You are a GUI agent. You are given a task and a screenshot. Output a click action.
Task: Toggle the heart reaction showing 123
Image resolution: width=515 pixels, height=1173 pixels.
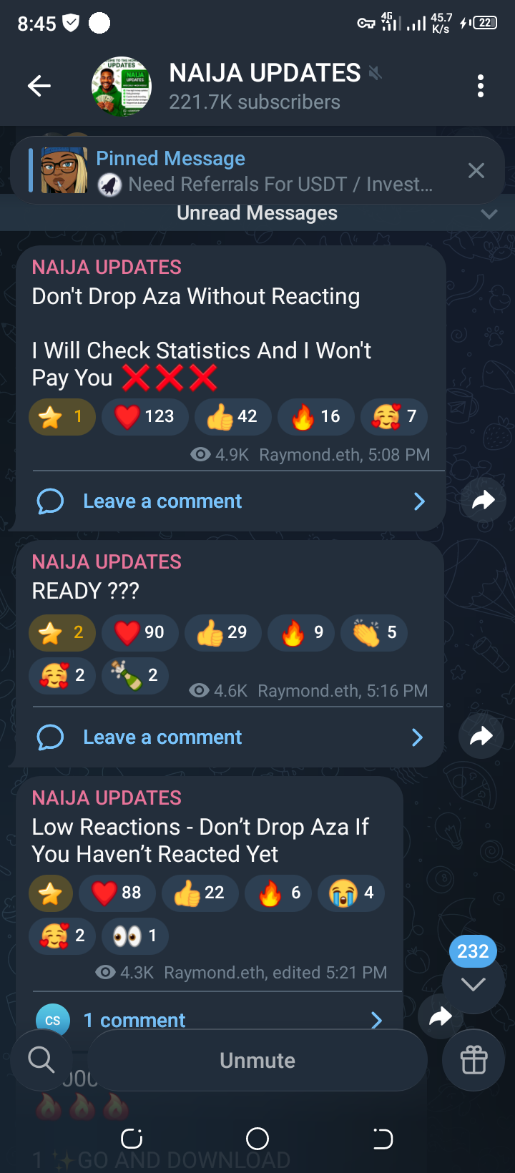coord(145,417)
